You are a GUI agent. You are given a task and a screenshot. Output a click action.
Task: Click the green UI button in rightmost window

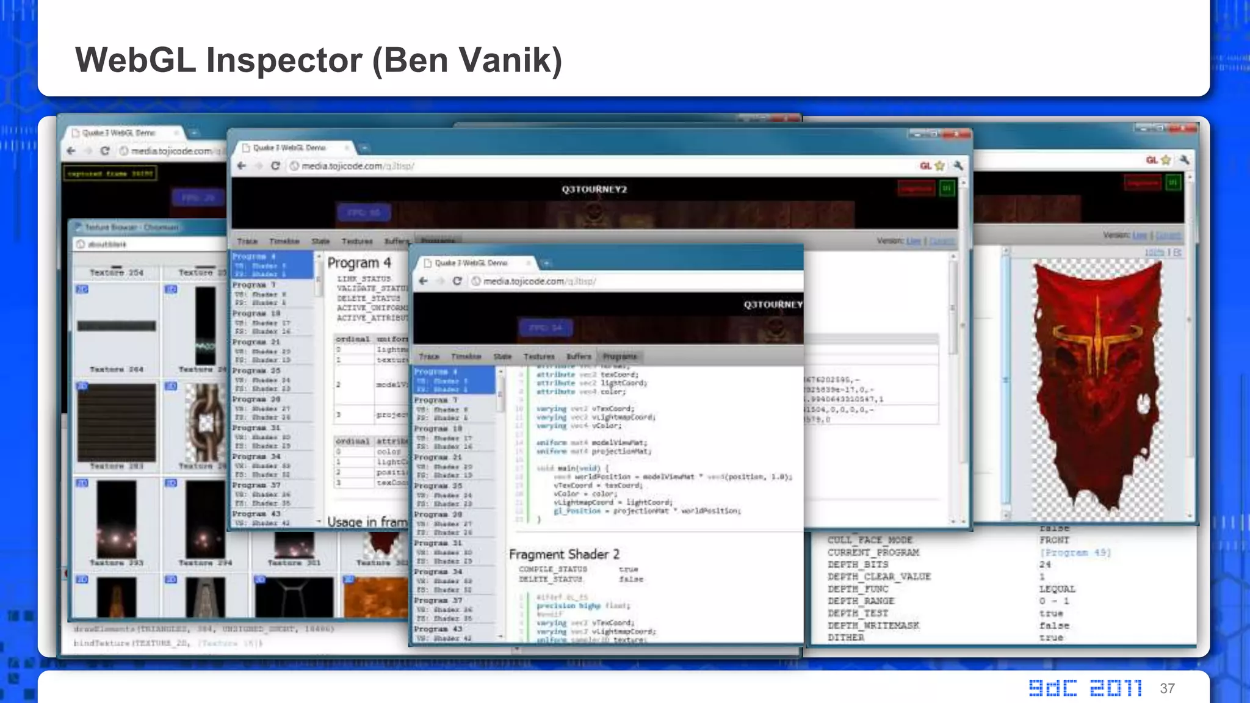point(1173,182)
